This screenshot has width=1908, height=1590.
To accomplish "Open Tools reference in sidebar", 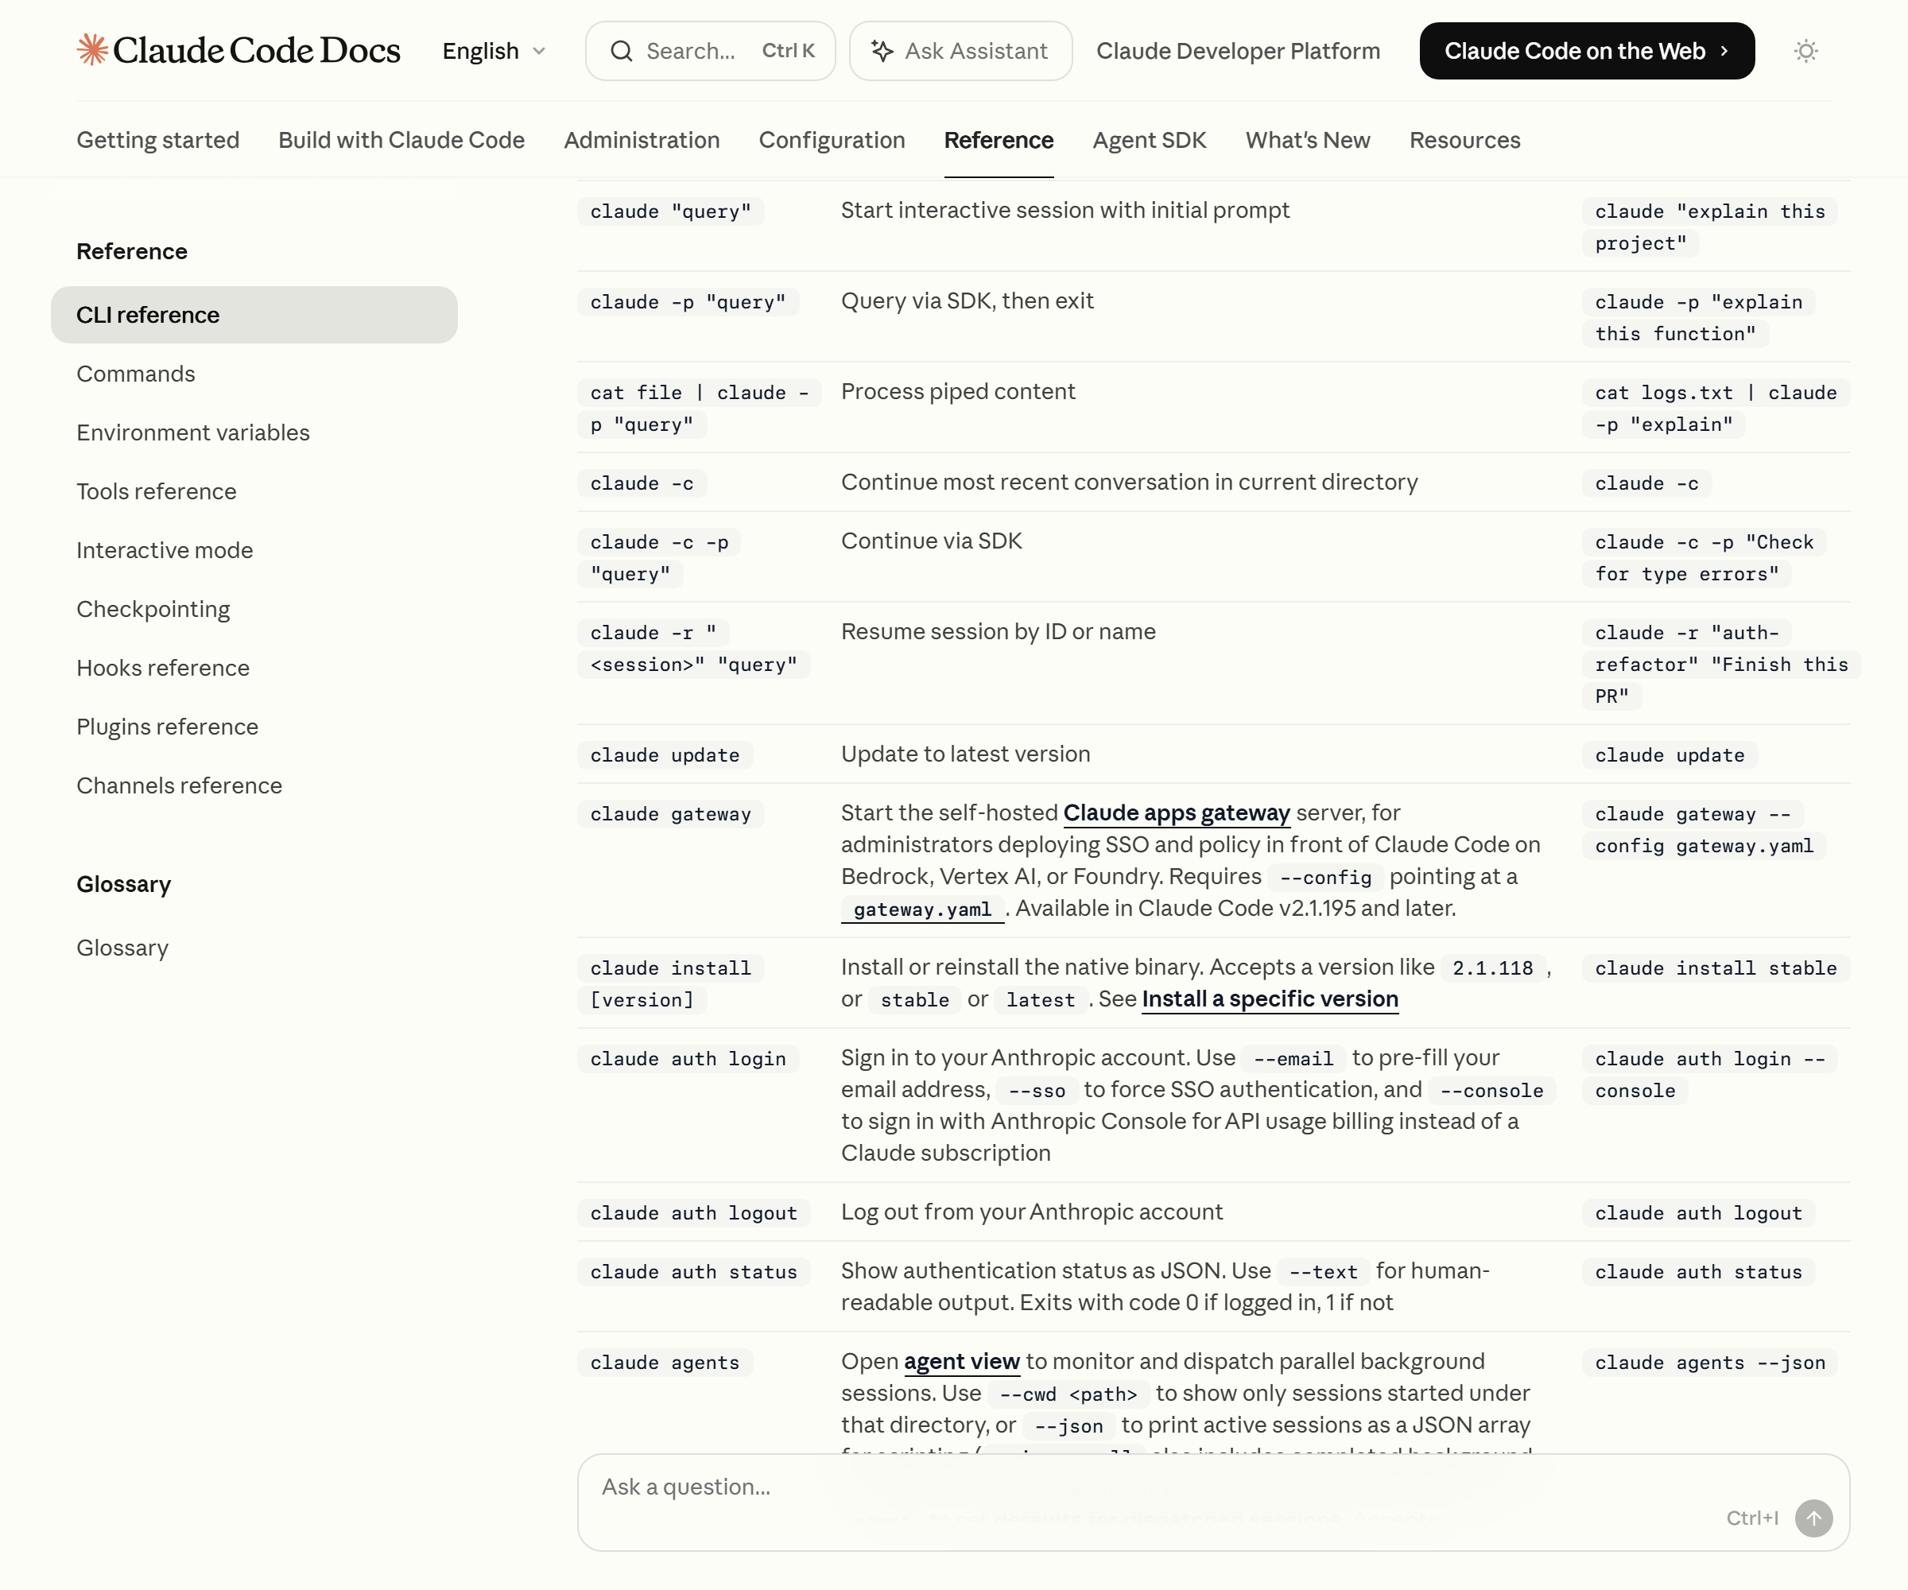I will tap(157, 491).
